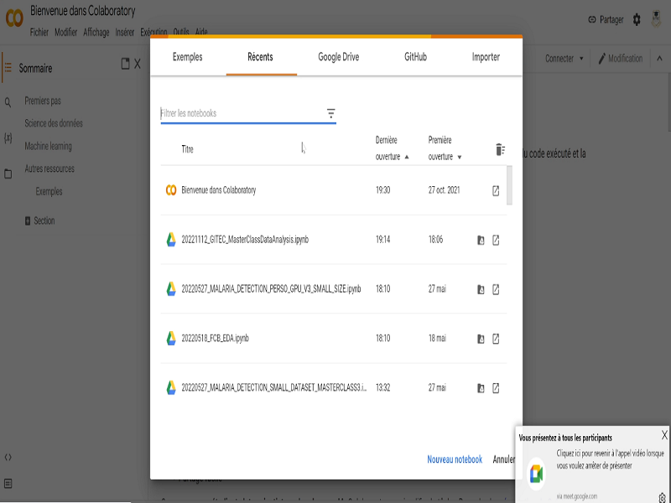This screenshot has width=671, height=503.
Task: Open the search icon in the left sidebar
Action: (x=8, y=101)
